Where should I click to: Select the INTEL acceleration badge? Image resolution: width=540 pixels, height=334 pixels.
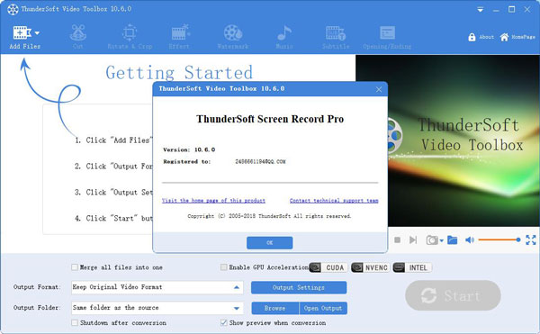tap(412, 267)
